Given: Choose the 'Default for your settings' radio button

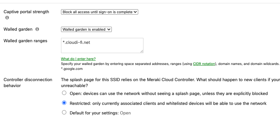Looking at the screenshot, I should tap(64, 112).
